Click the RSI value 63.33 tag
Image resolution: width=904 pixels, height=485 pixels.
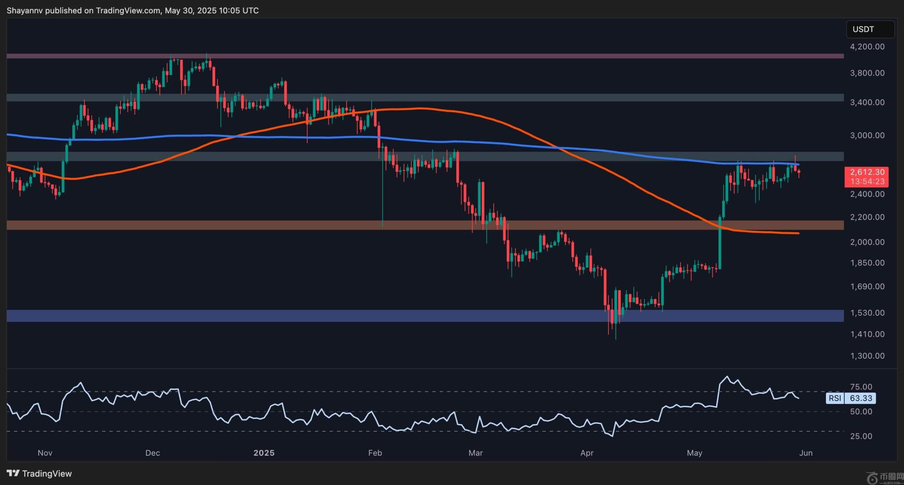coord(861,398)
